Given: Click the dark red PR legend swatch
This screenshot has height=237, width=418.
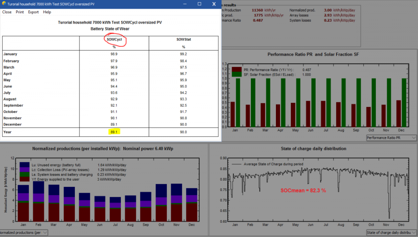Looking at the screenshot, I should 237,69.
